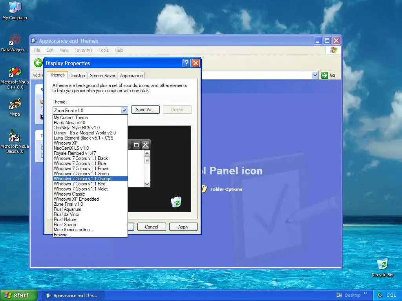Screen dimensions: 402x301
Task: Select Windows XP theme in list
Action: click(x=90, y=143)
